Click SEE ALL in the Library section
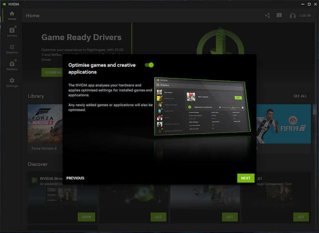The width and height of the screenshot is (319, 233). tap(300, 96)
